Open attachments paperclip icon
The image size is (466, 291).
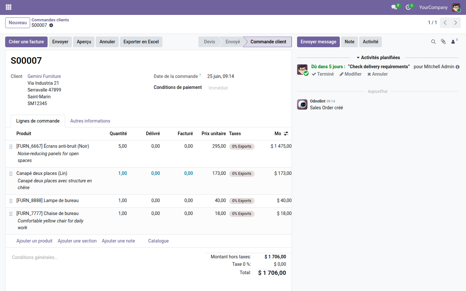(x=443, y=42)
